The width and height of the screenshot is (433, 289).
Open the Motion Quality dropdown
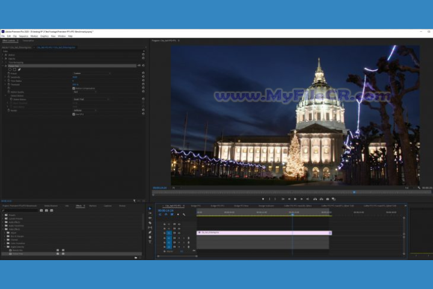pos(85,92)
